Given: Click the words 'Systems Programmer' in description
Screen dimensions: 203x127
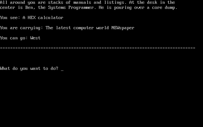Looking at the screenshot, I should click(x=71, y=8).
